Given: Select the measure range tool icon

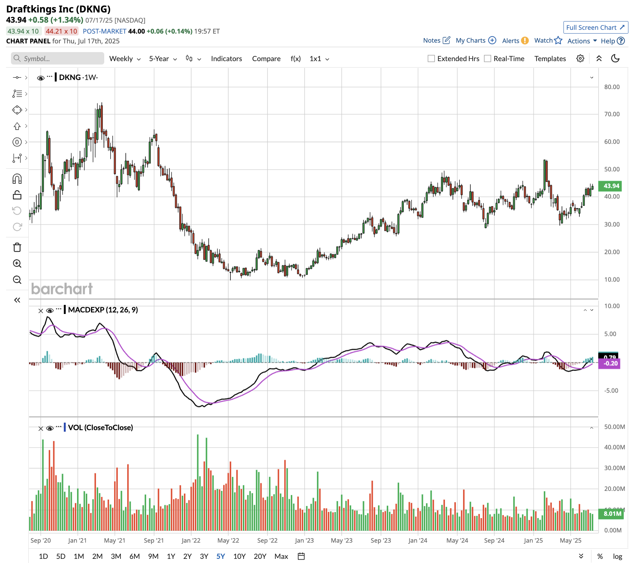Looking at the screenshot, I should (17, 158).
